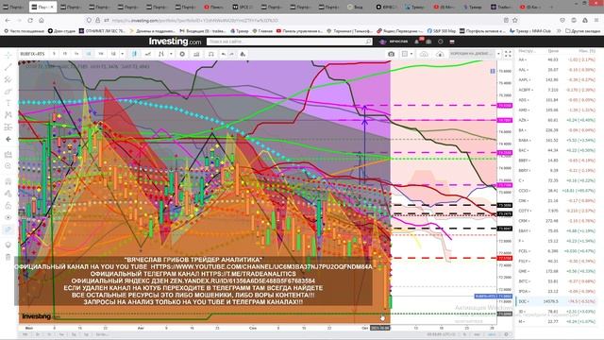This screenshot has height=340, width=604.
Task: Select the FCEL row in watchlist
Action: (557, 251)
